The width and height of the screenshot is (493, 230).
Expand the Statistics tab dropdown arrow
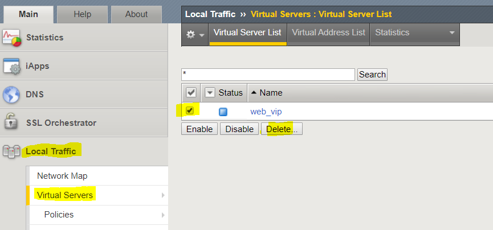tap(452, 32)
